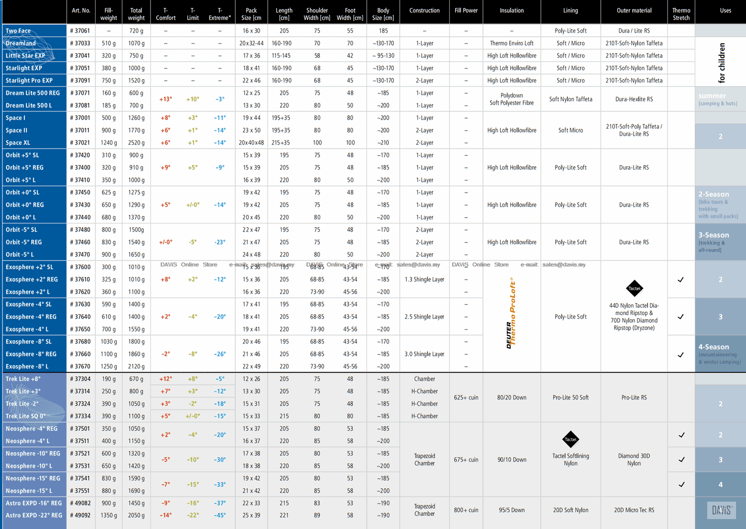Select the 'Starlight Pro EXP' product name
746x529 pixels.
[29, 81]
